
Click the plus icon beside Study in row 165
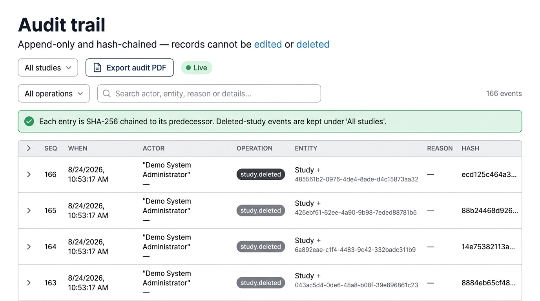point(319,203)
